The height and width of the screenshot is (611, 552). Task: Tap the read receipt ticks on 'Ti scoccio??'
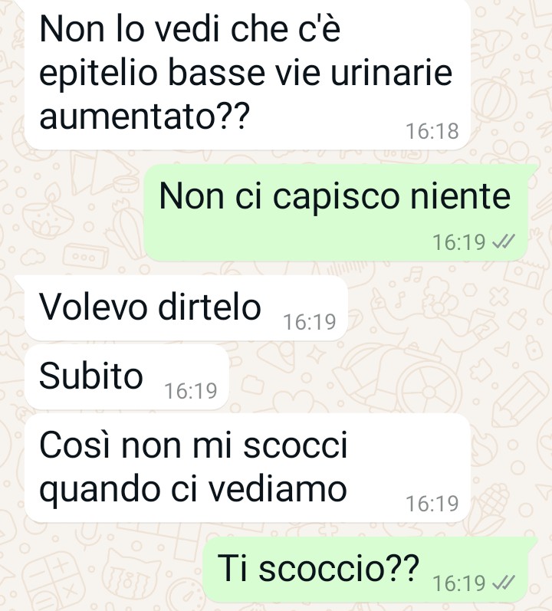click(504, 583)
